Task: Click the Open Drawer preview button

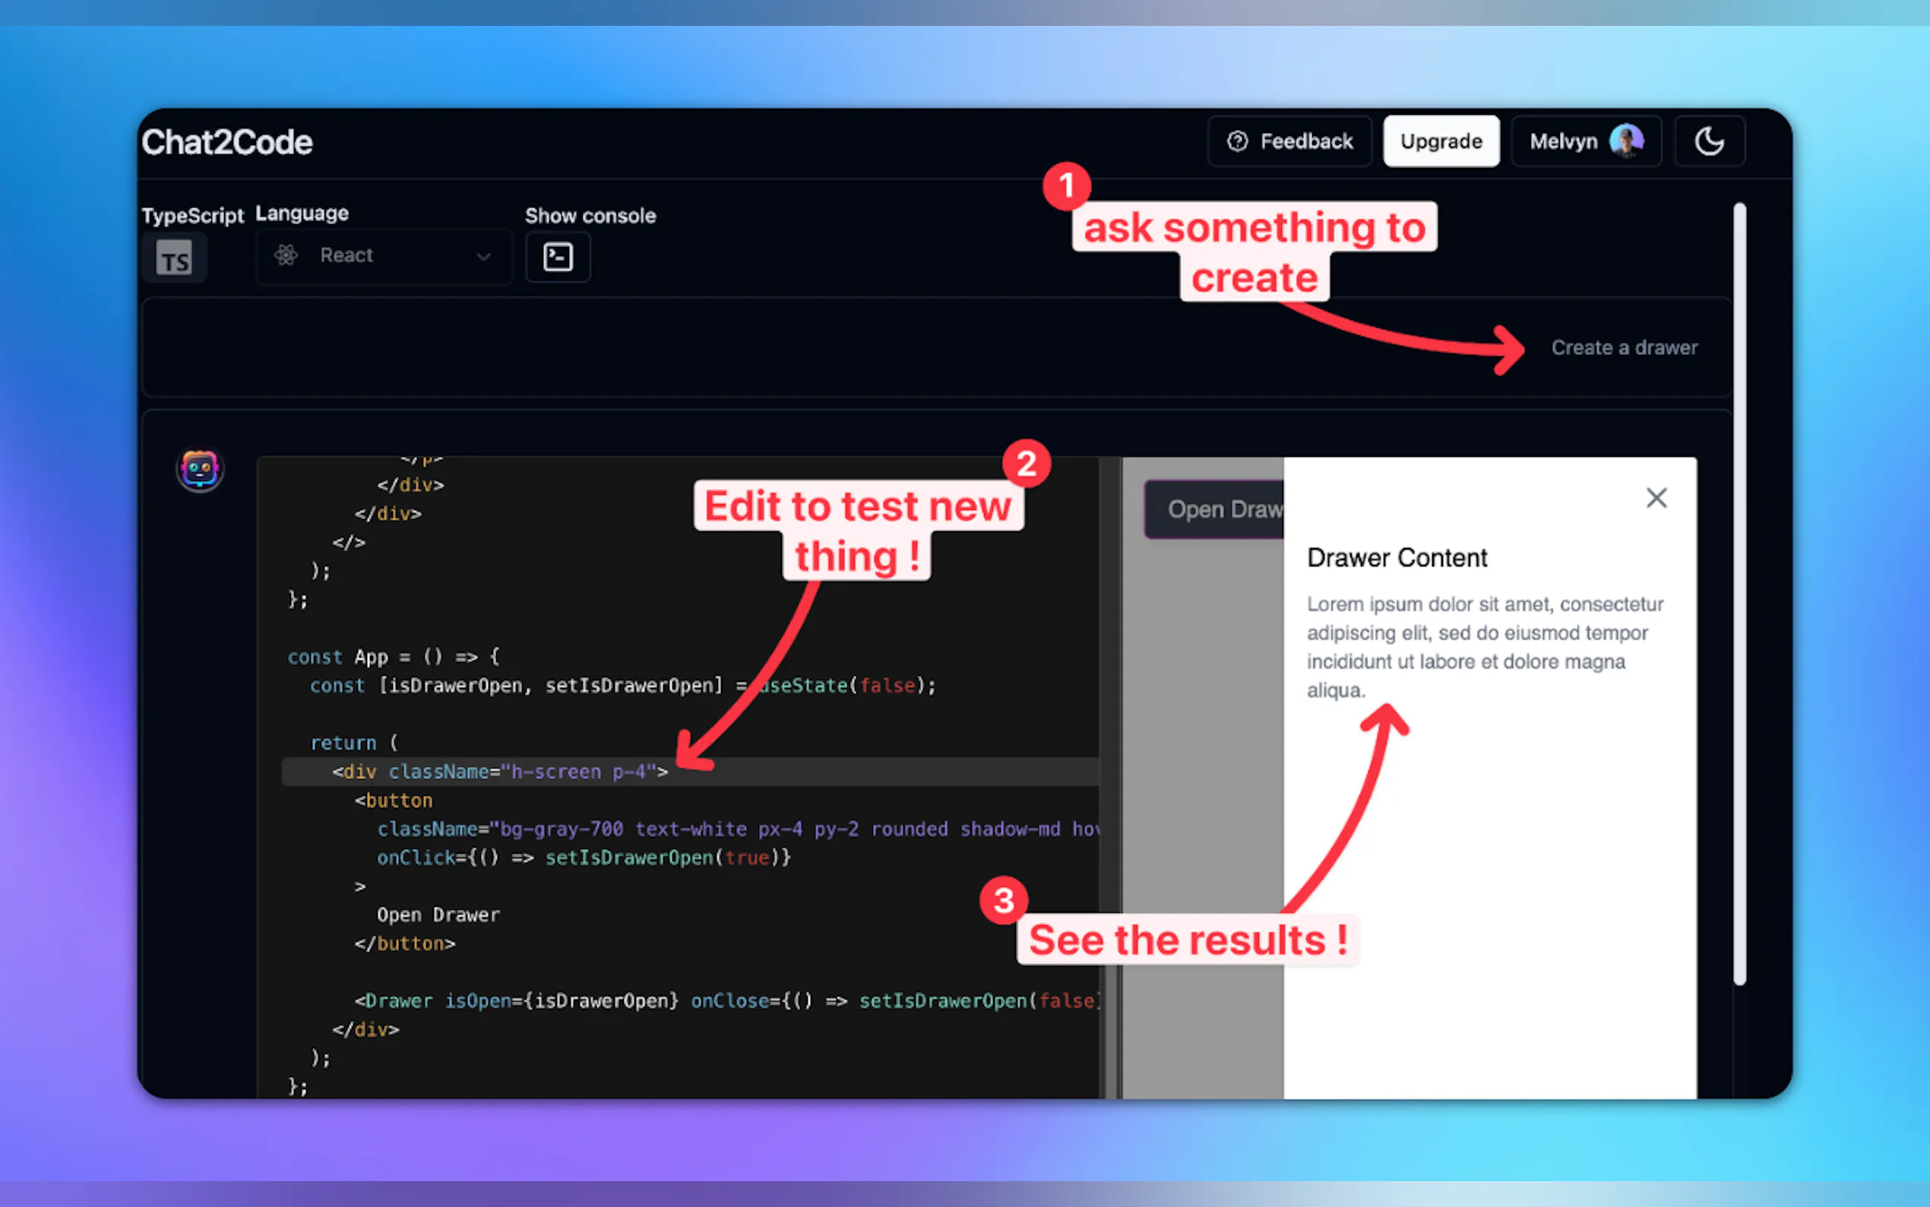Action: point(1214,509)
